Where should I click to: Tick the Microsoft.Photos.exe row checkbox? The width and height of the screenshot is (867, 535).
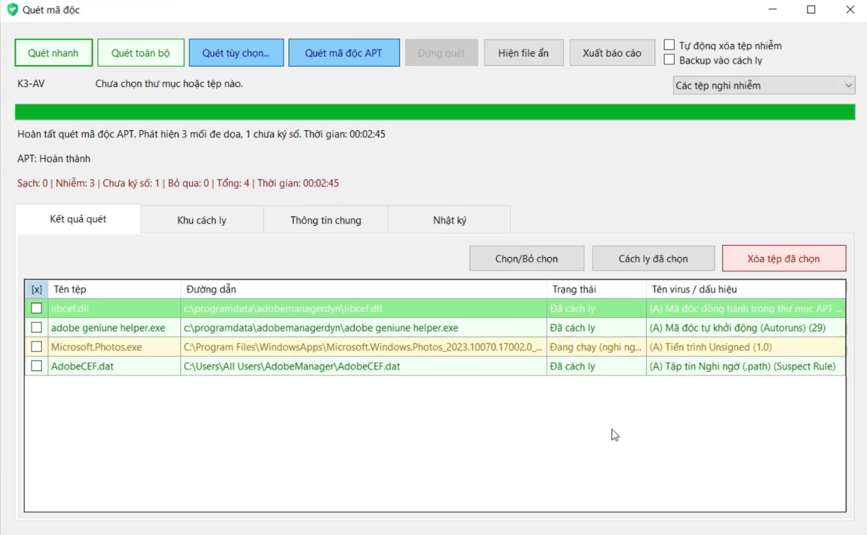(37, 347)
